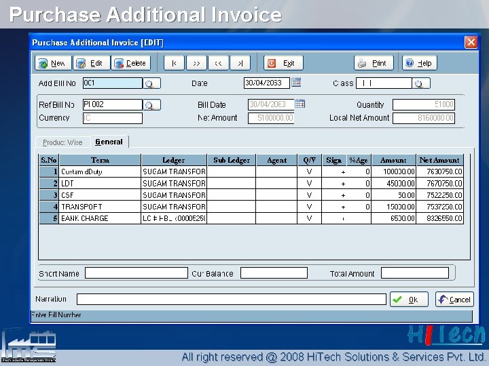Click search icon beside Ref Bill No

(x=152, y=105)
